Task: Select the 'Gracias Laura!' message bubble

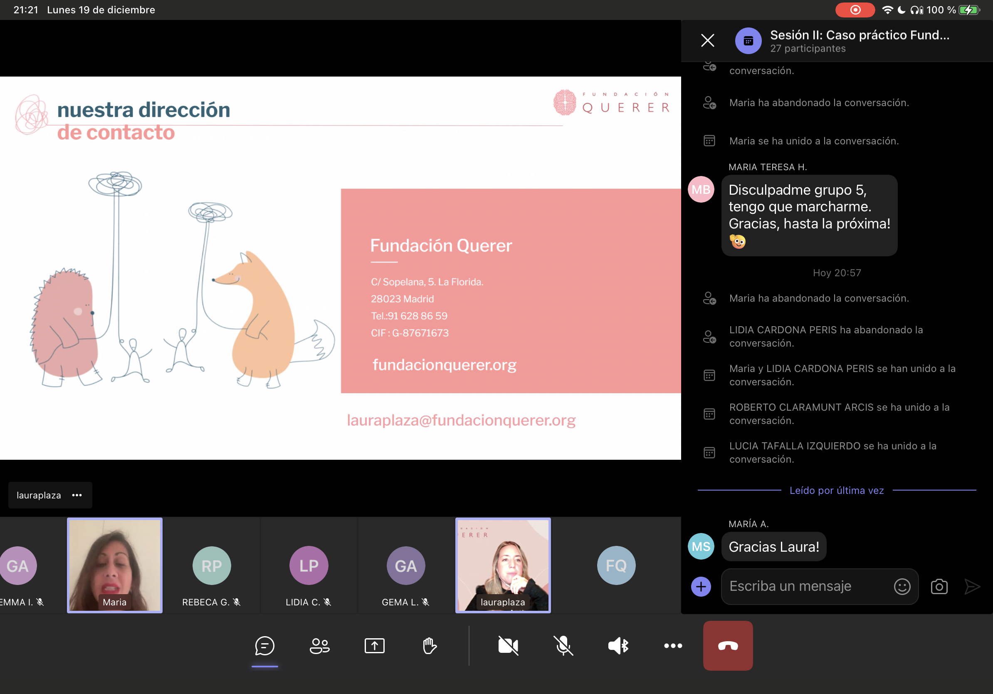Action: [x=774, y=546]
